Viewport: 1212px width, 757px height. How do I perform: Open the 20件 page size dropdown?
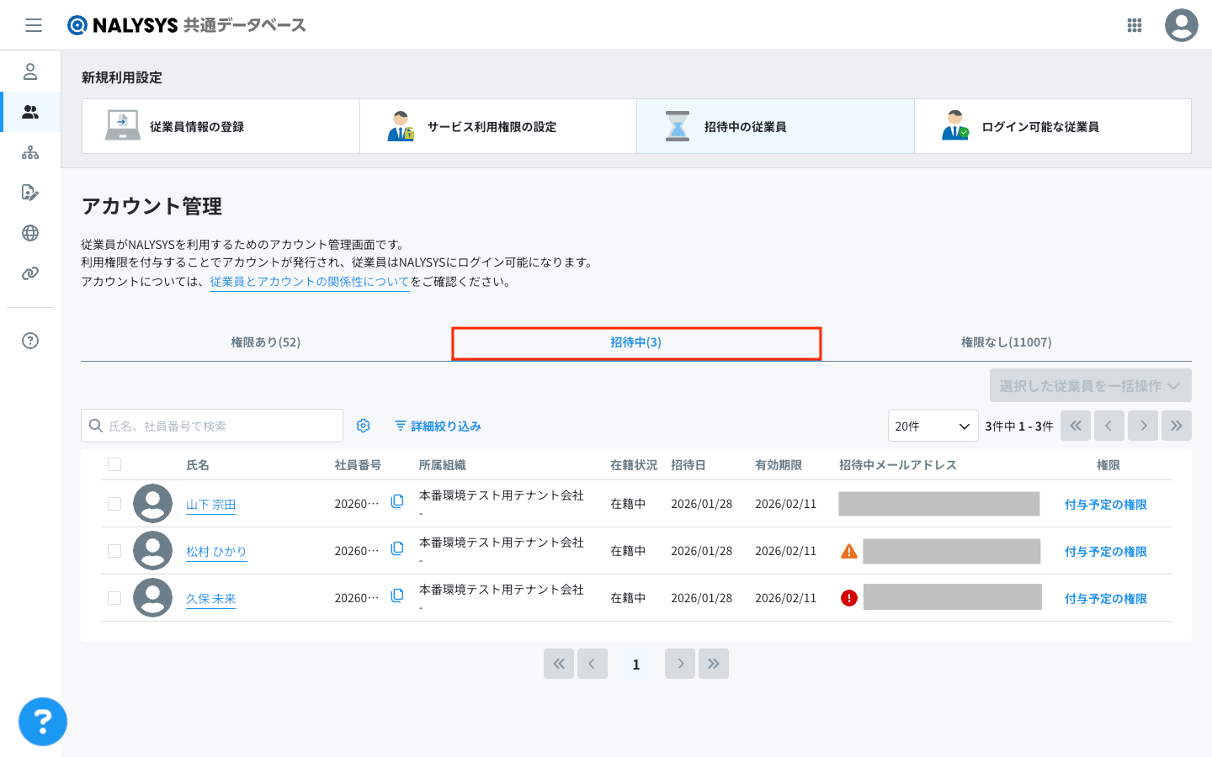point(933,426)
